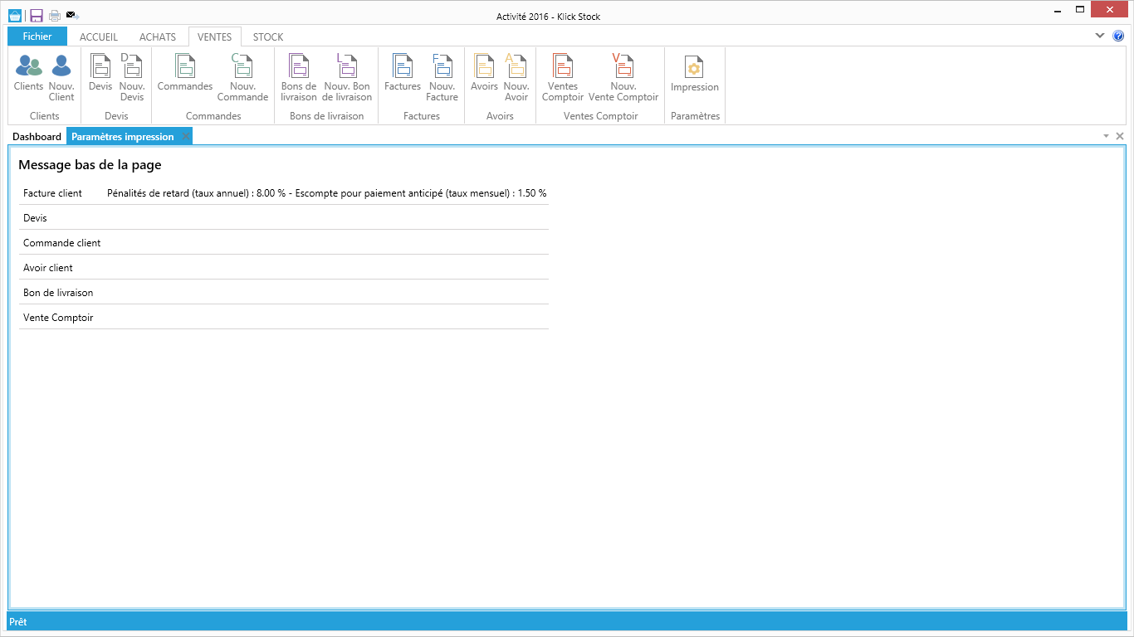Collapse the ribbon with the chevron

[x=1100, y=36]
